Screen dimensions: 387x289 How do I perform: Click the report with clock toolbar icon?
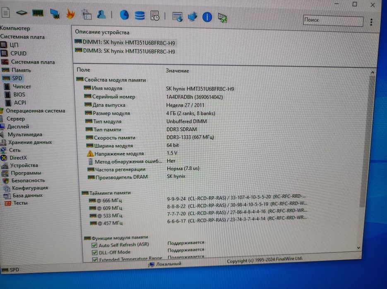click(155, 16)
